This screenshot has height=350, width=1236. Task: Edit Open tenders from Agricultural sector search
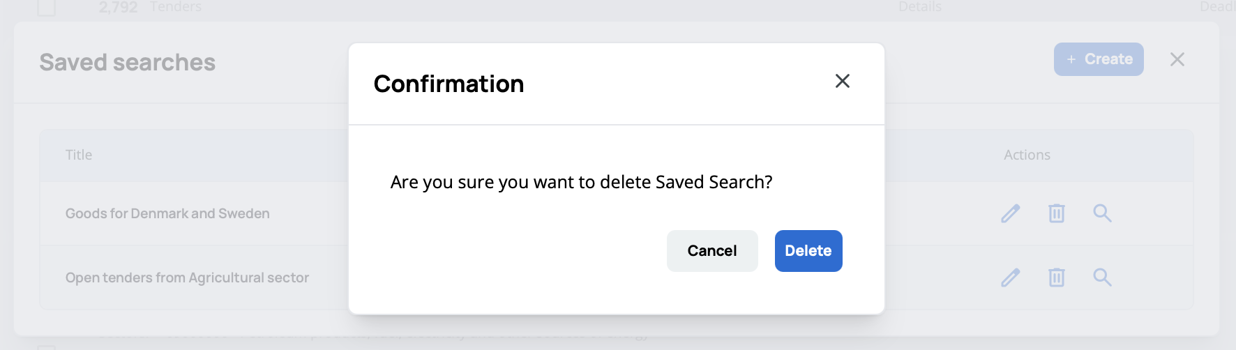tap(1011, 277)
